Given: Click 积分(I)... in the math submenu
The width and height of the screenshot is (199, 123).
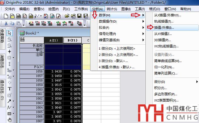Looking at the screenshot, I should pos(160,88).
